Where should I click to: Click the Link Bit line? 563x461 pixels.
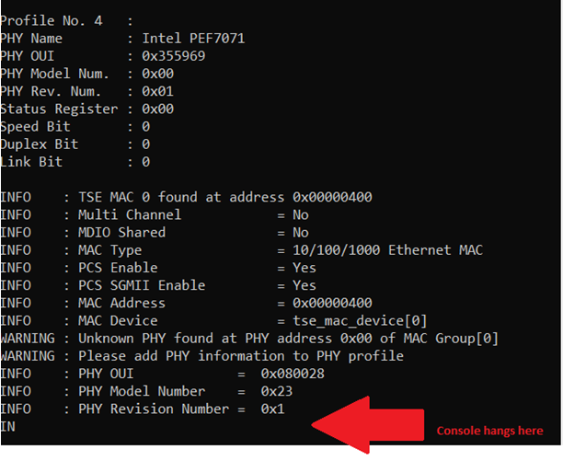tap(75, 162)
